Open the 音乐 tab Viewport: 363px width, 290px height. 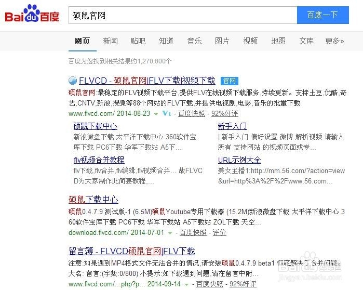(x=194, y=41)
